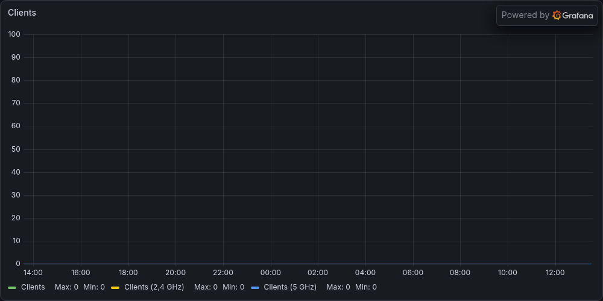The height and width of the screenshot is (301, 603).
Task: Click the 70 y-axis label
Action: (x=16, y=104)
